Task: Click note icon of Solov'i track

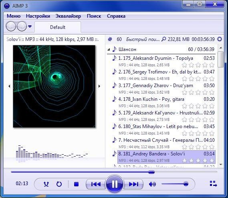Action: point(115,153)
